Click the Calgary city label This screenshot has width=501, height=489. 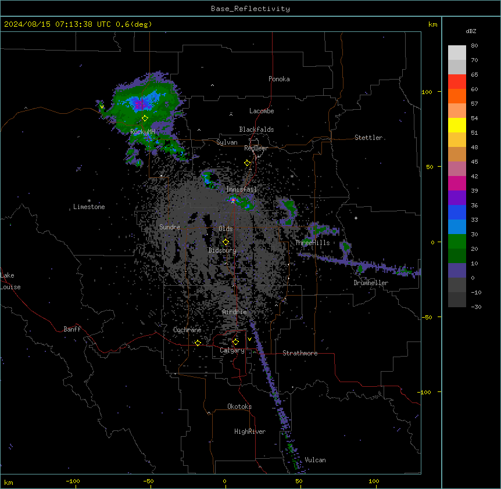point(232,350)
